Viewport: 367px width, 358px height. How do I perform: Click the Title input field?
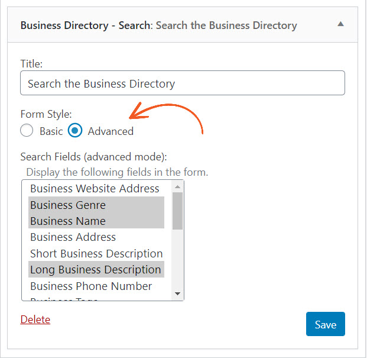click(x=183, y=83)
